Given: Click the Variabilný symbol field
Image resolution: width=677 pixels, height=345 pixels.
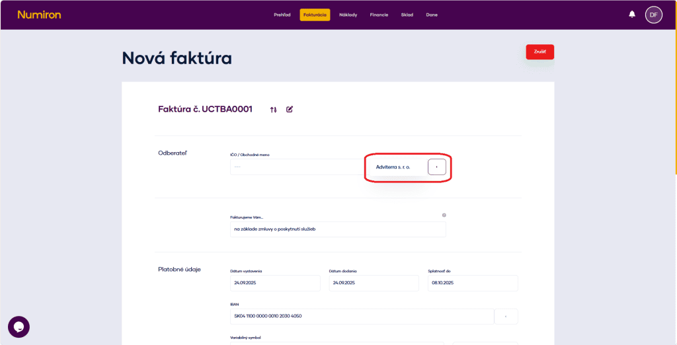Looking at the screenshot, I should [x=337, y=343].
